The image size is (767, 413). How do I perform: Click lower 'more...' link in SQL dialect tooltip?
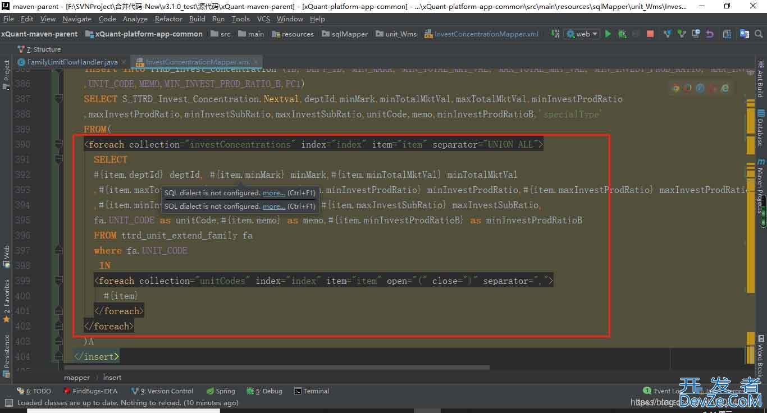(x=274, y=206)
